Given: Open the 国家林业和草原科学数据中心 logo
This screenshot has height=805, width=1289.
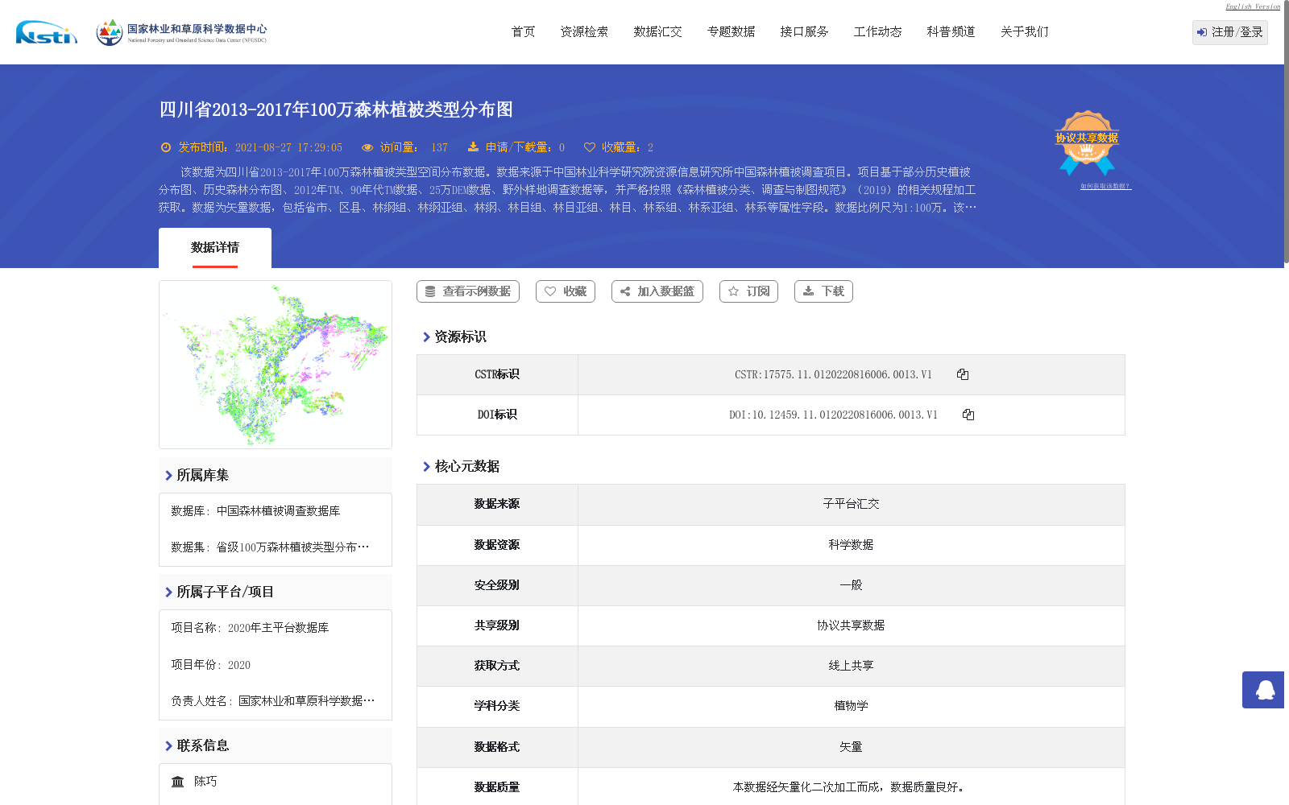Looking at the screenshot, I should pyautogui.click(x=181, y=32).
